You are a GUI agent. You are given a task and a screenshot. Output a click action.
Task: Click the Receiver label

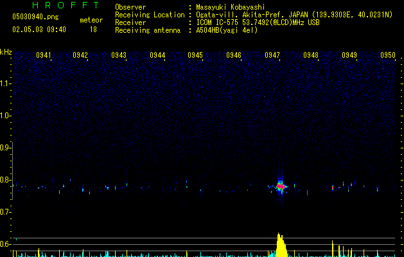(130, 22)
